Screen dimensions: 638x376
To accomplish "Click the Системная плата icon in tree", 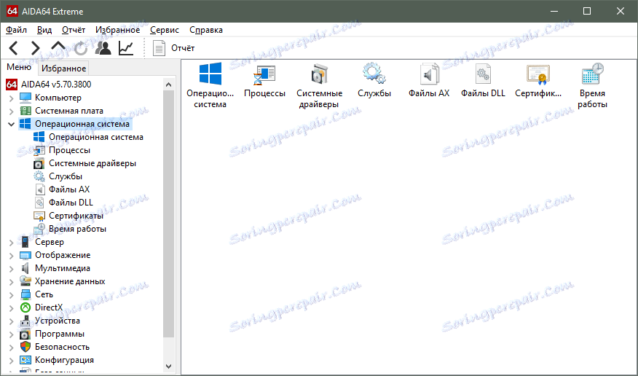I will coord(25,111).
